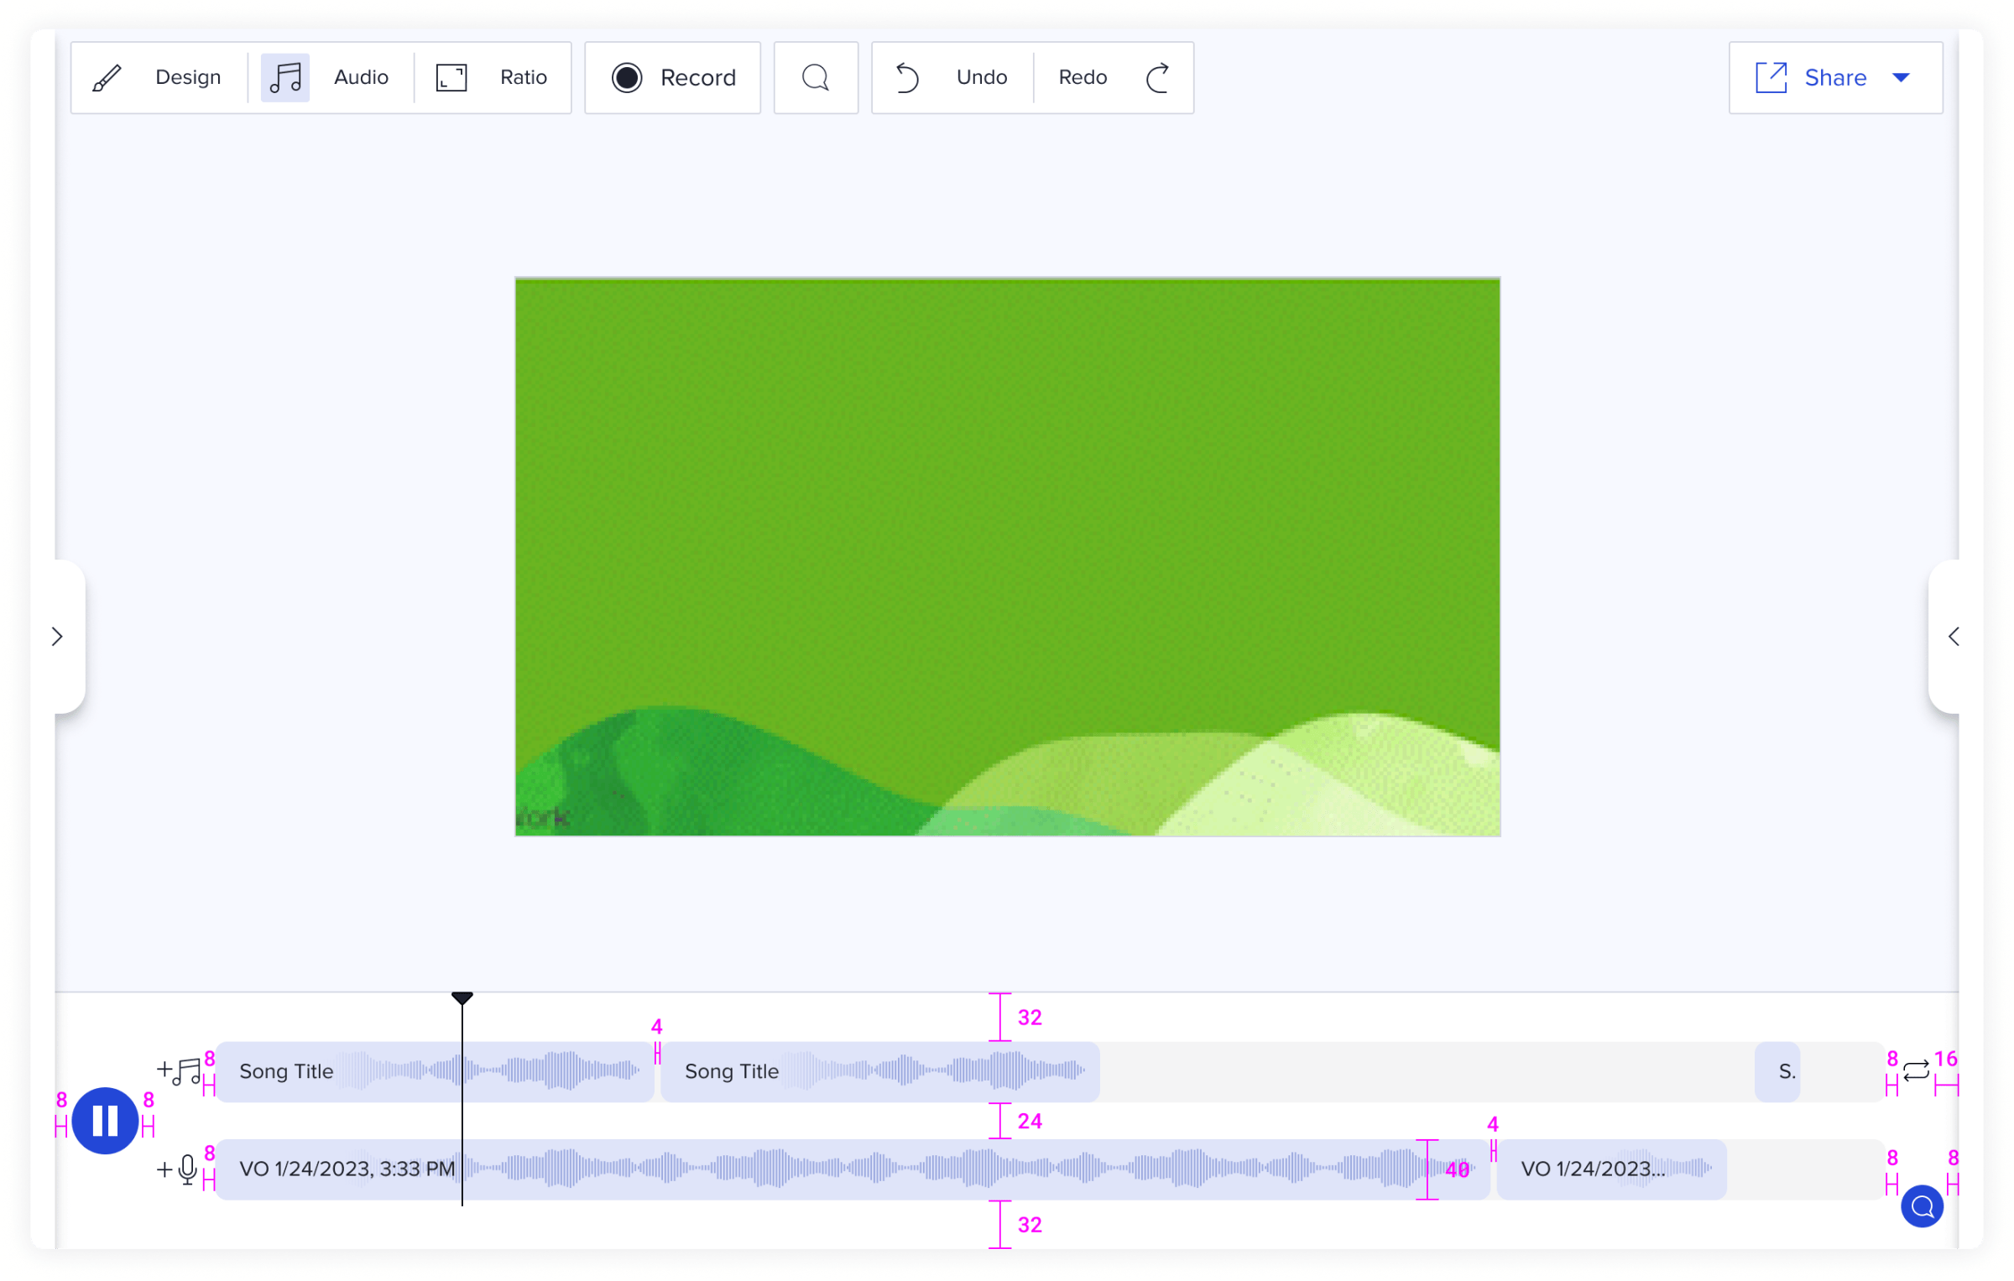
Task: Add a voiceover with the plus microphone icon
Action: [177, 1169]
